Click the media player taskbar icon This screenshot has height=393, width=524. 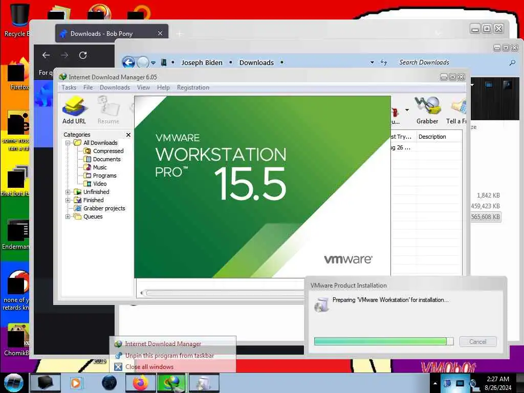[76, 383]
